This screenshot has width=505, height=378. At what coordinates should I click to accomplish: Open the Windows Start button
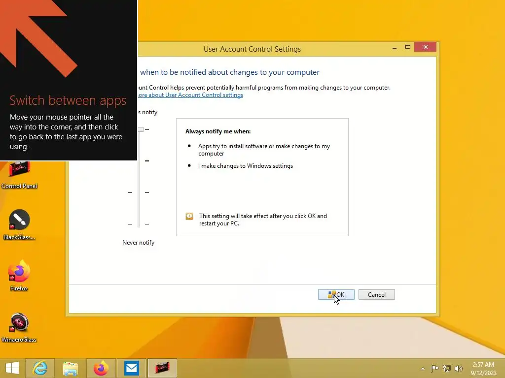12,368
